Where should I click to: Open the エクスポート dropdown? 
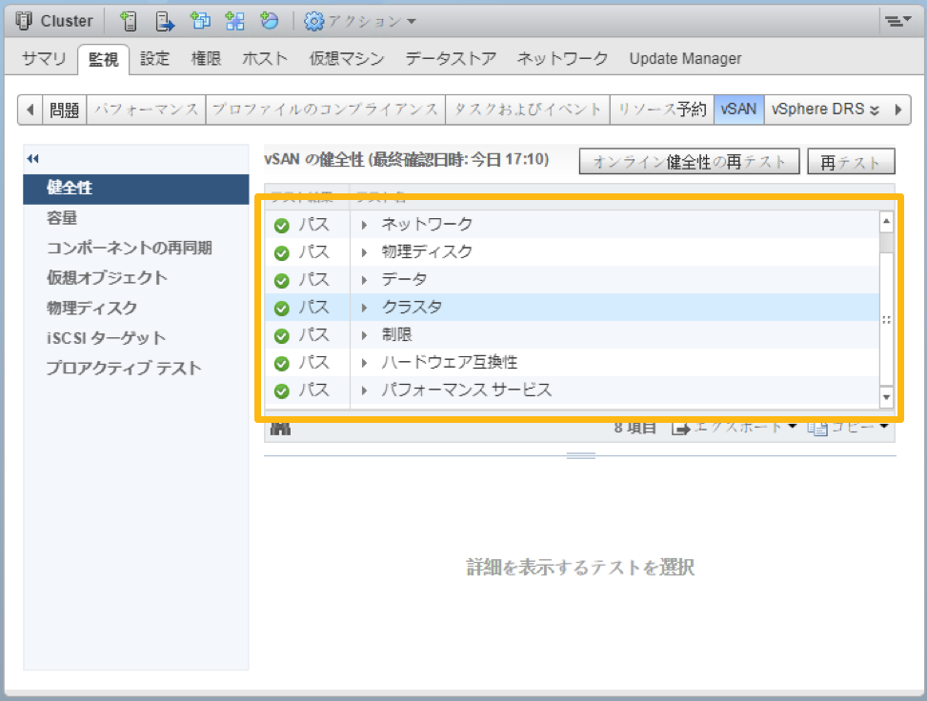[735, 428]
